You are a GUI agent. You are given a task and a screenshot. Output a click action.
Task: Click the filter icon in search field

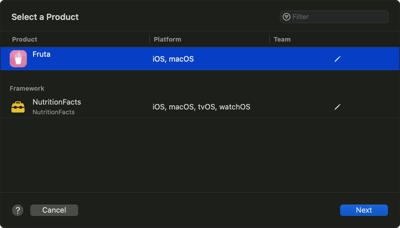coord(286,17)
